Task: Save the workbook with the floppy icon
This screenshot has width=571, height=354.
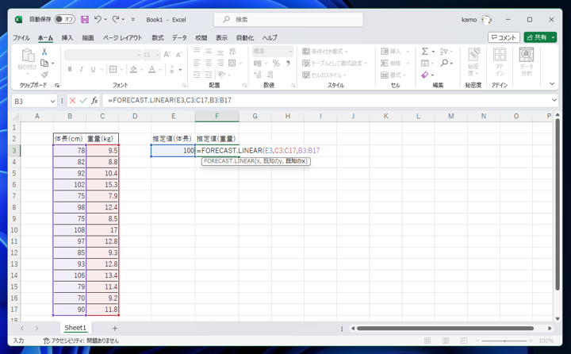Action: click(x=85, y=19)
